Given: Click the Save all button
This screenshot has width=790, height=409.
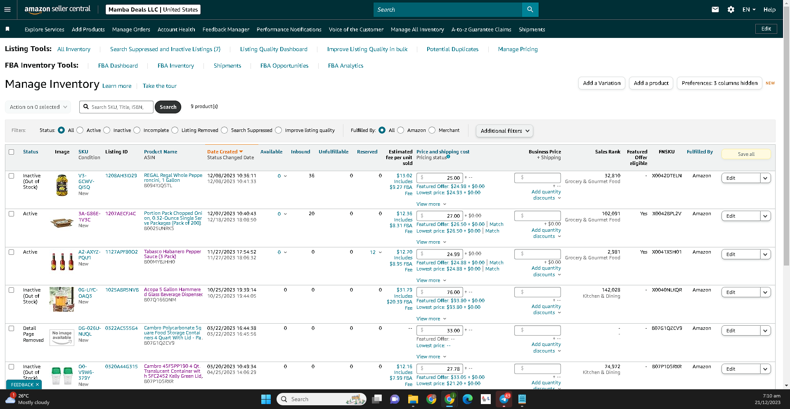Looking at the screenshot, I should [746, 154].
